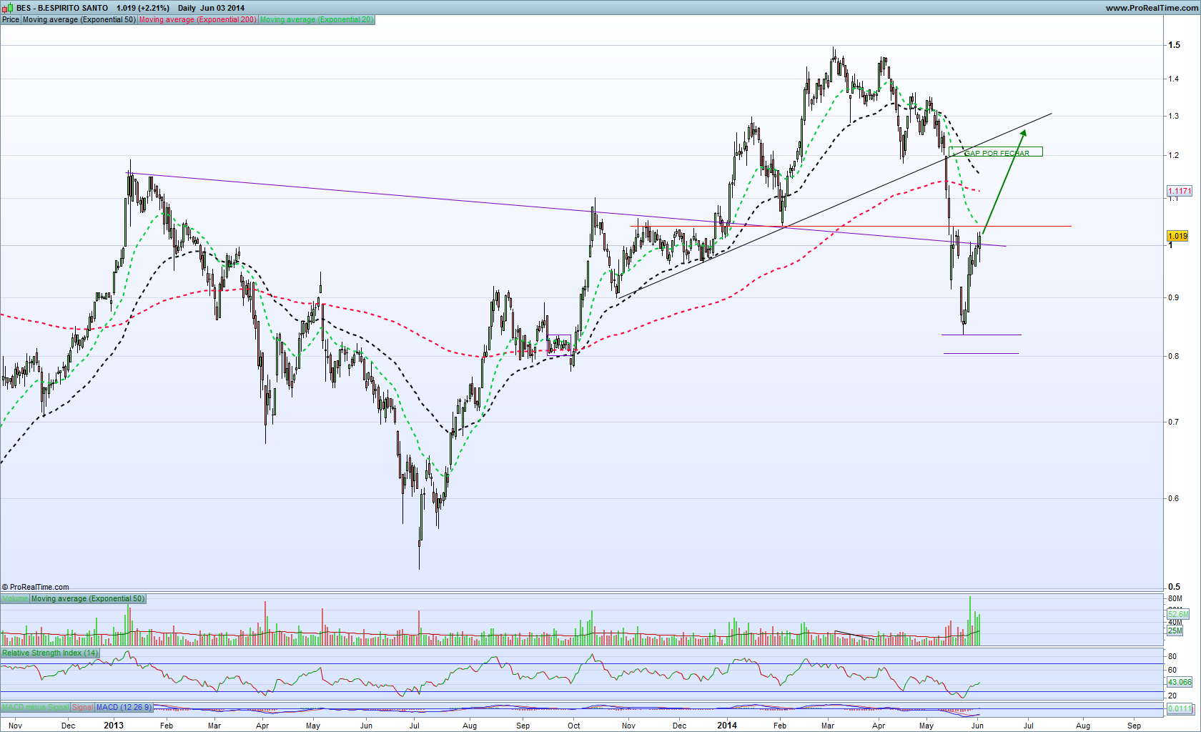Click the Sep label on the time axis
1201x732 pixels.
pos(1135,726)
